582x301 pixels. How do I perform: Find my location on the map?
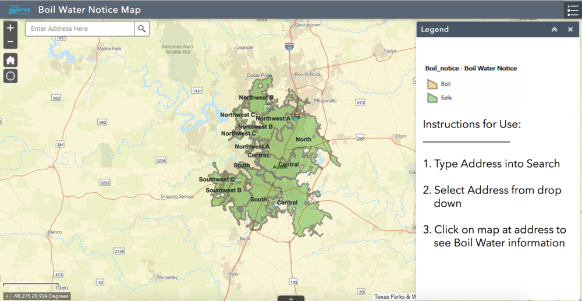[x=10, y=76]
